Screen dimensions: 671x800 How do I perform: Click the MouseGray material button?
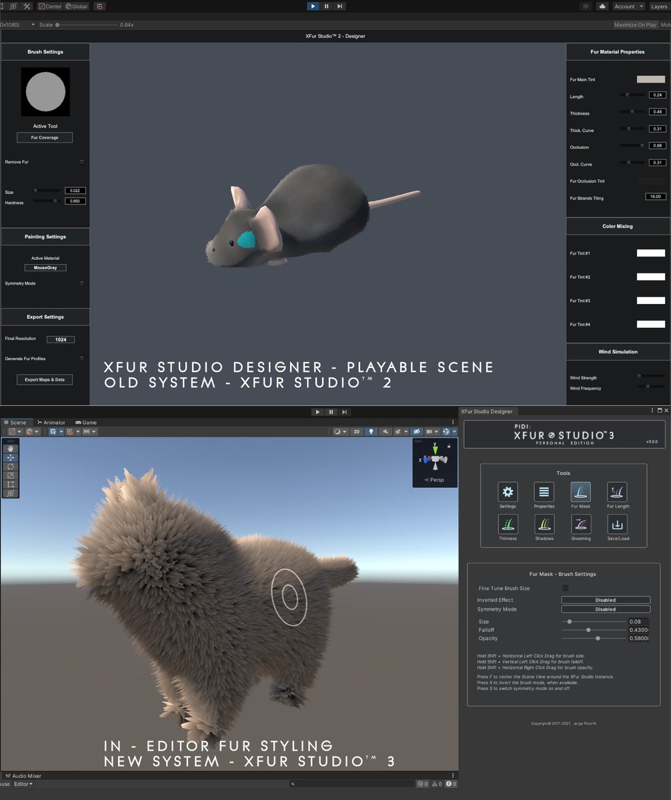click(x=45, y=267)
